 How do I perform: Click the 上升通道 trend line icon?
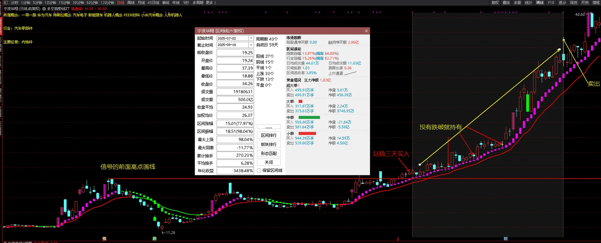[x=351, y=73]
